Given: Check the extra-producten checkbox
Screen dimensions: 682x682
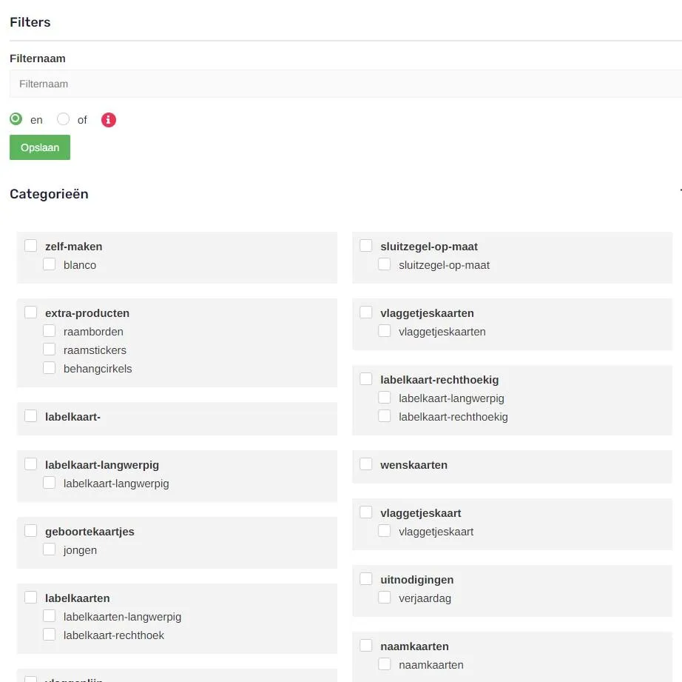Looking at the screenshot, I should 30,312.
